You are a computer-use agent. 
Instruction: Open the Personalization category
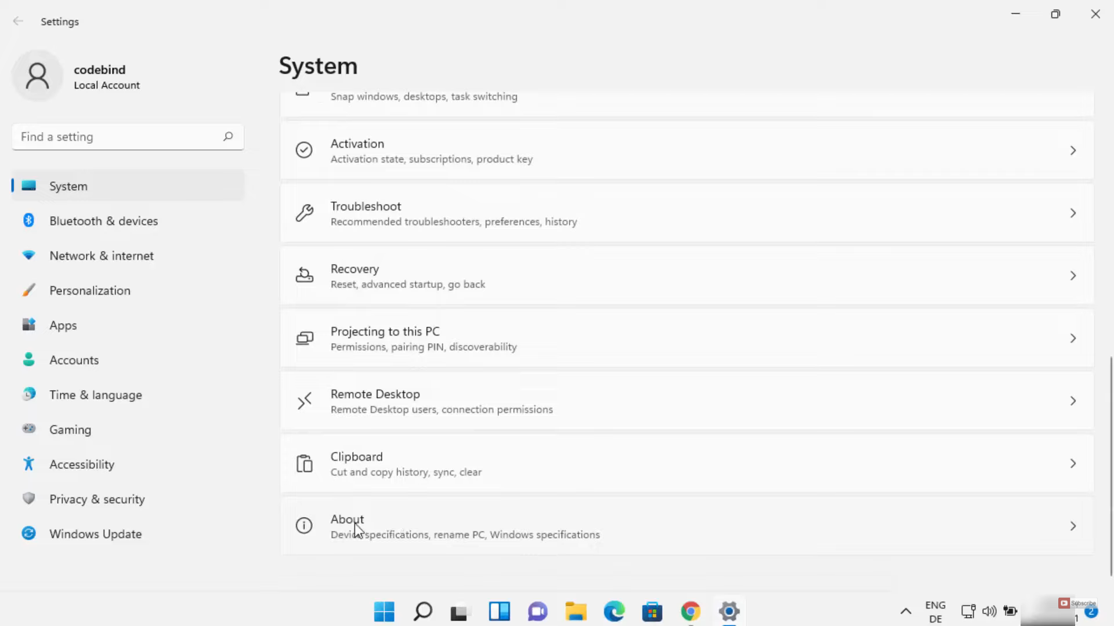(x=90, y=290)
